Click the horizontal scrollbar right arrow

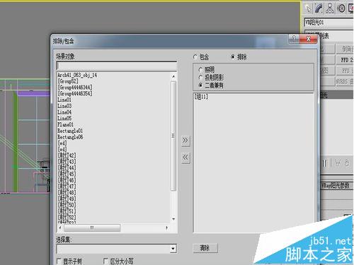167,228
